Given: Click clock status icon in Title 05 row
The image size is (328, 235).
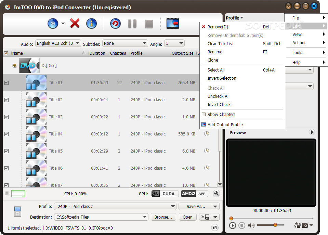Looking at the screenshot, I should tap(207, 151).
